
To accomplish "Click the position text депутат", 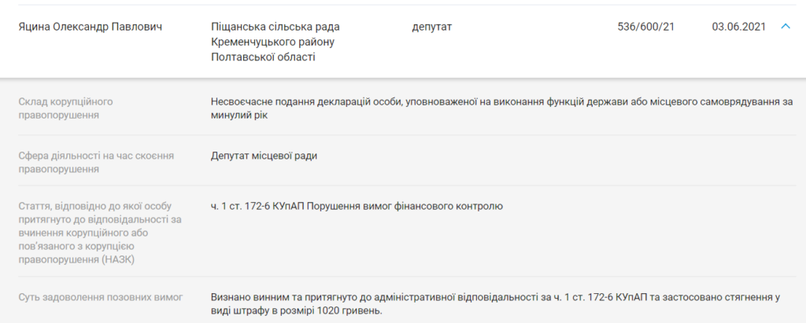I will [432, 27].
